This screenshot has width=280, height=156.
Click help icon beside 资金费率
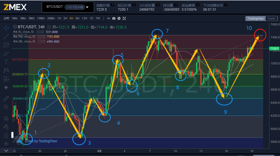click(198, 5)
